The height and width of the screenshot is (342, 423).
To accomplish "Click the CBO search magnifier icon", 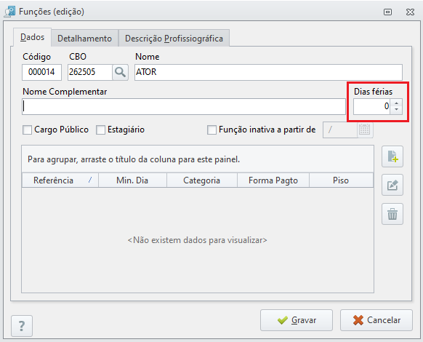I will point(120,72).
